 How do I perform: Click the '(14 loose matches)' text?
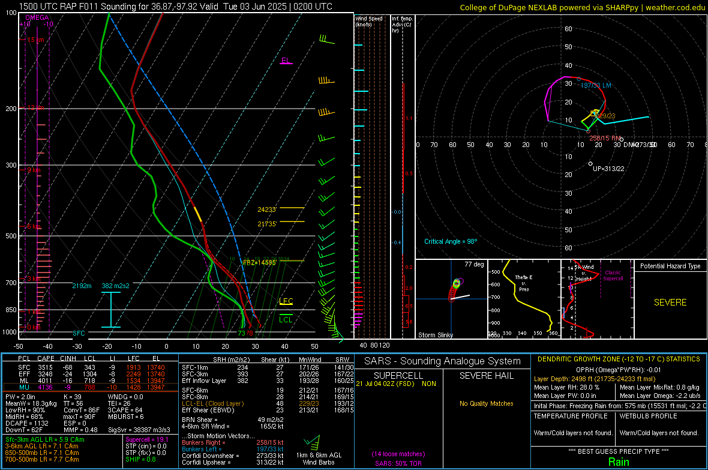pyautogui.click(x=398, y=454)
